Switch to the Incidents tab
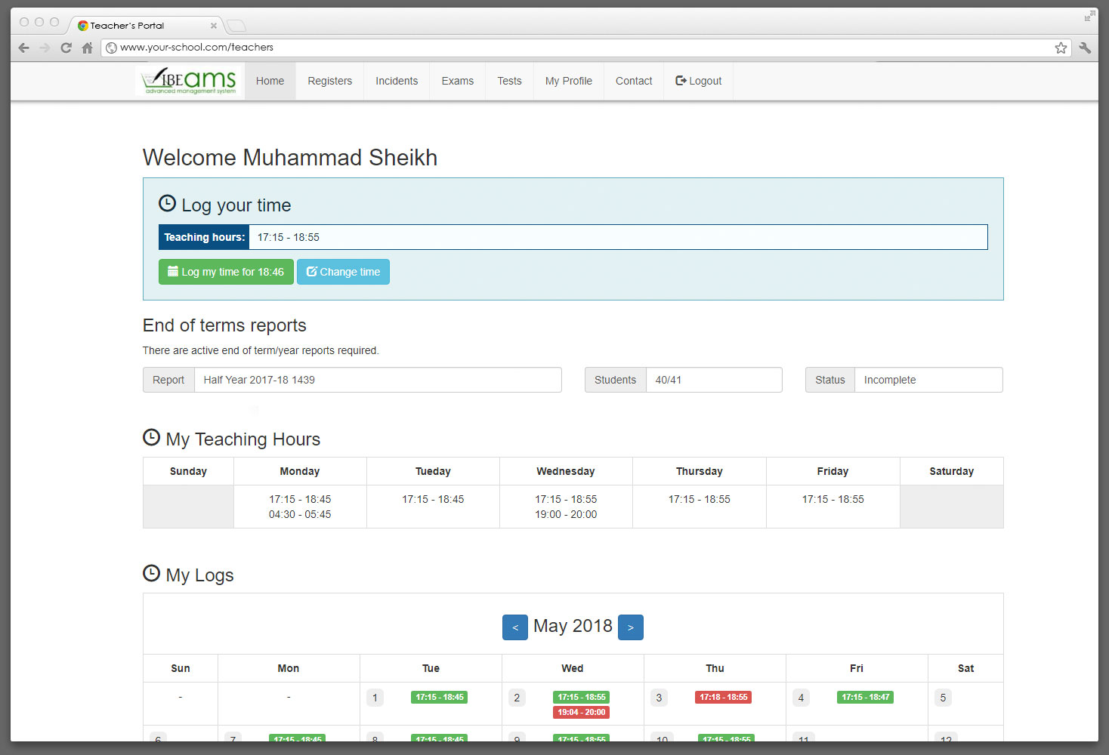The width and height of the screenshot is (1109, 755). 397,81
